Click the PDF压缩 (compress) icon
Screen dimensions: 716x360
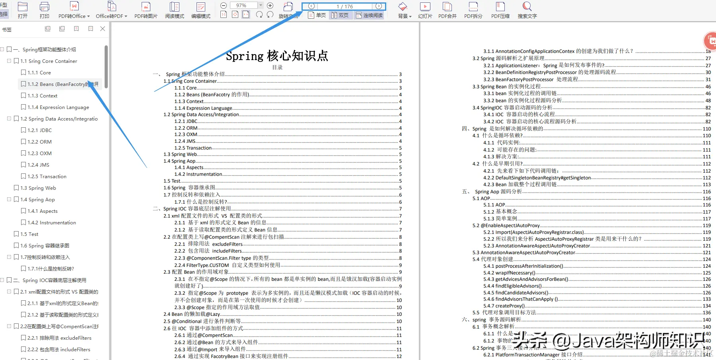coord(500,7)
